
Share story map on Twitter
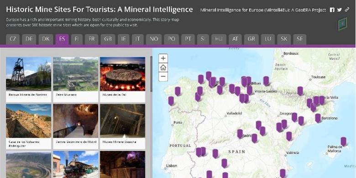click(340, 10)
